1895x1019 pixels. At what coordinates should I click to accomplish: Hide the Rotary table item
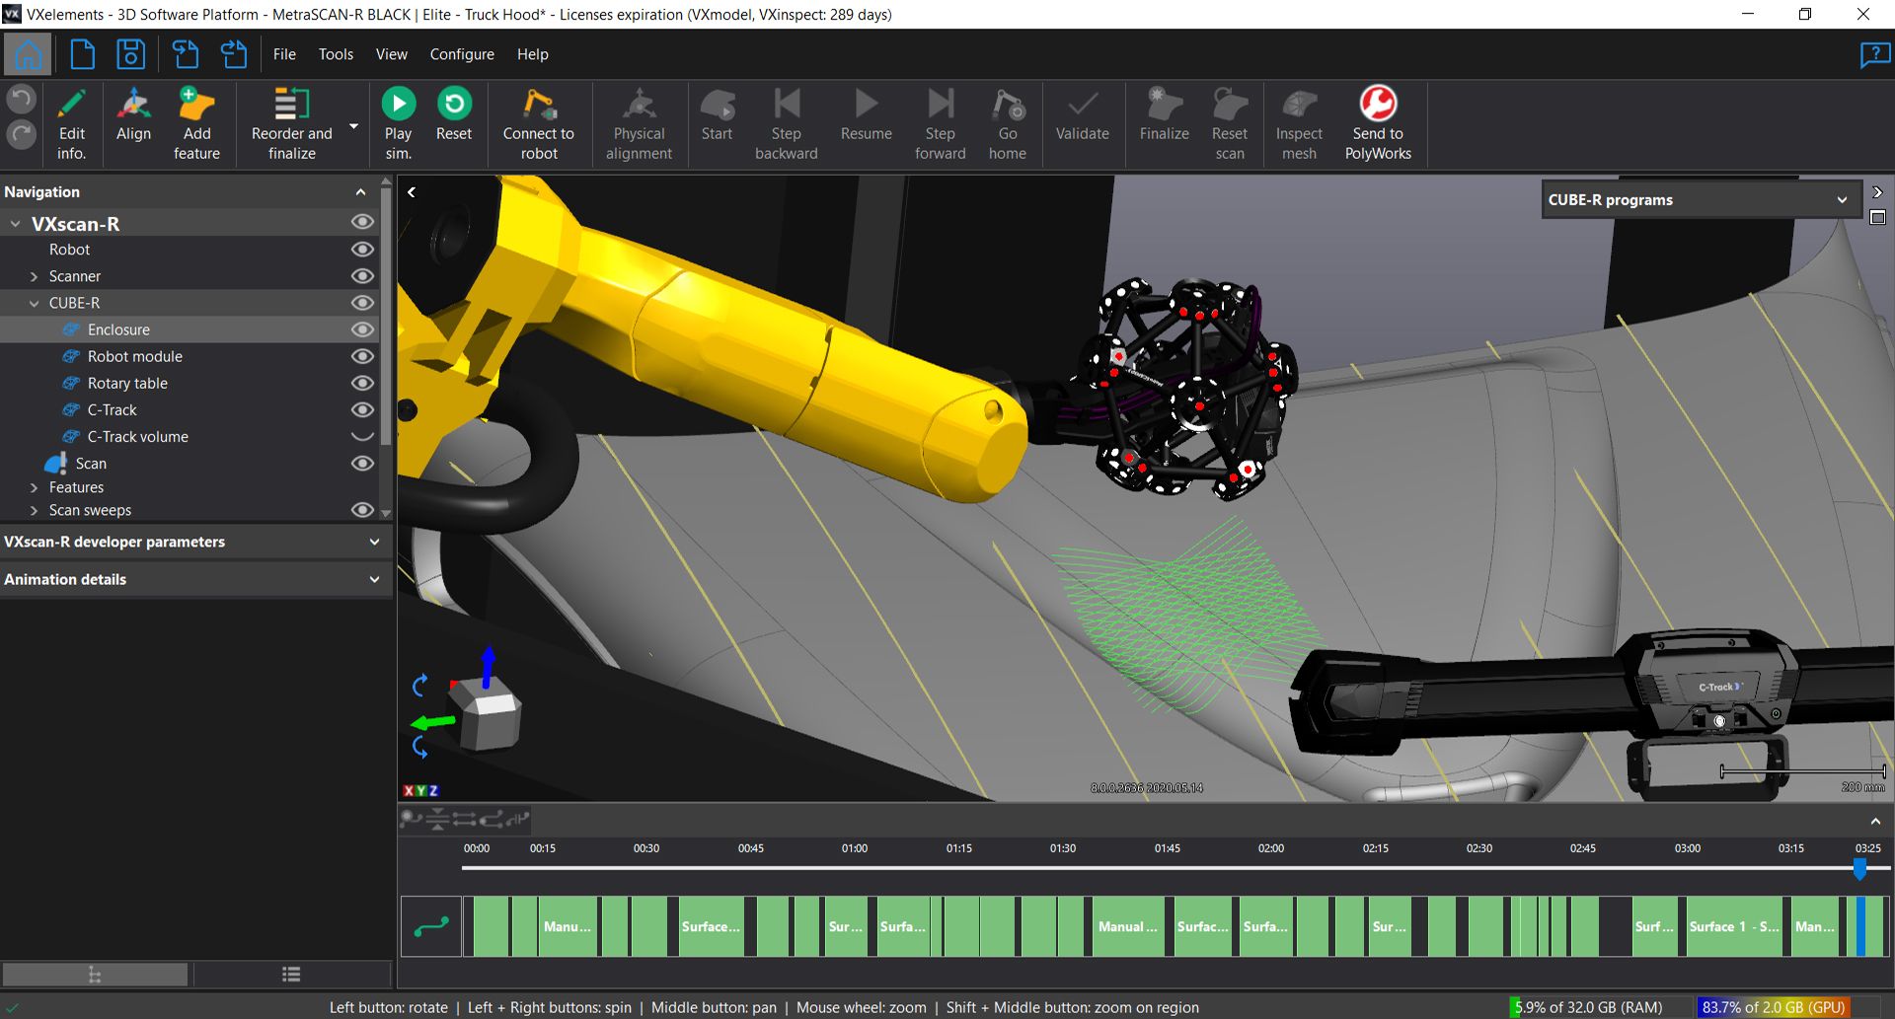point(362,383)
